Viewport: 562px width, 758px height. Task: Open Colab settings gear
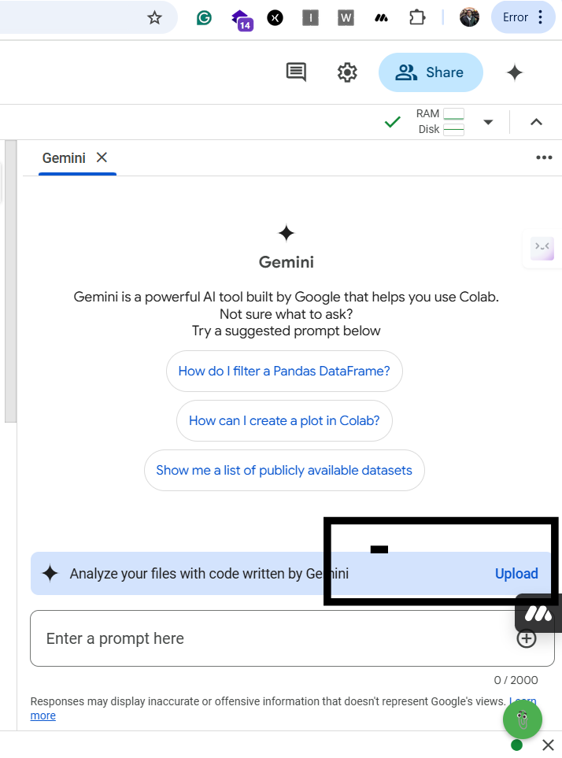click(x=347, y=72)
